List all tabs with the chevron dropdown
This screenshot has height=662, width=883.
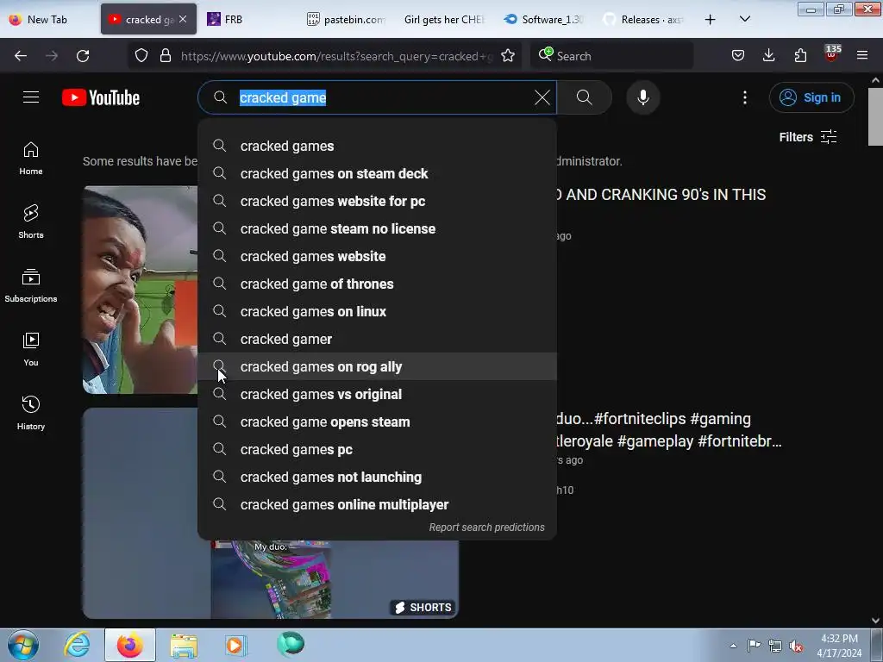(744, 20)
